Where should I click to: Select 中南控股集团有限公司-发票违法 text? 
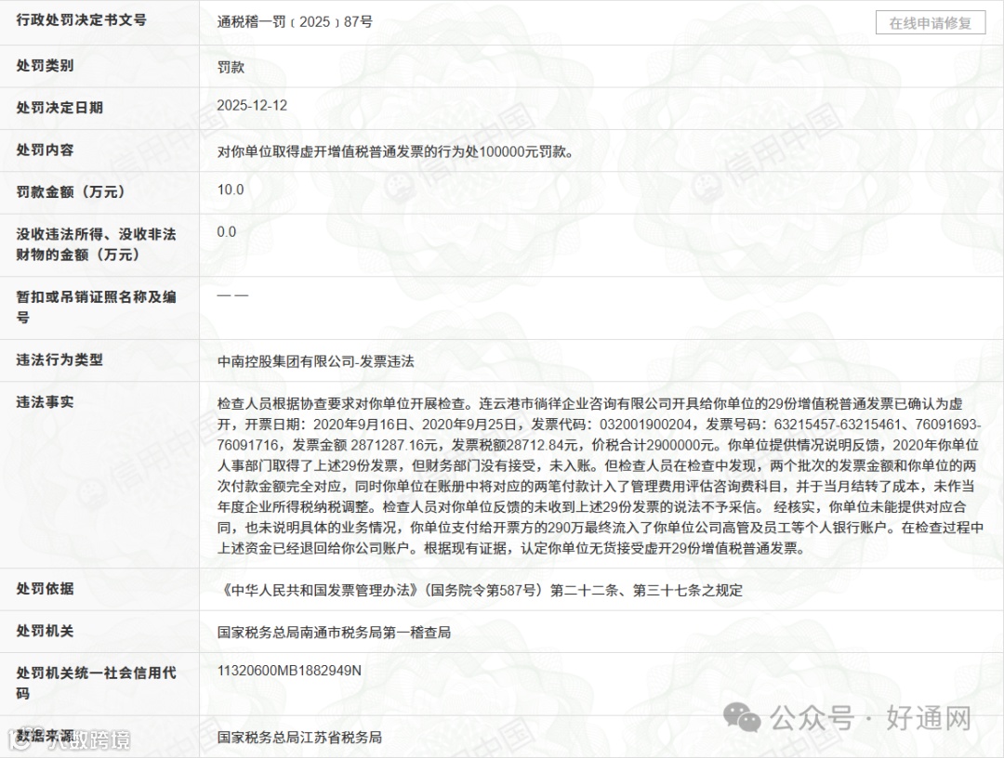click(316, 361)
